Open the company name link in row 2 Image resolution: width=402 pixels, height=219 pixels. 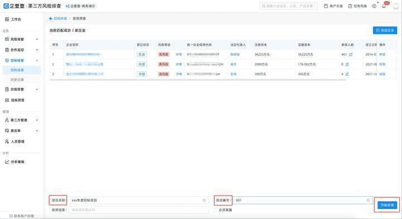85,64
